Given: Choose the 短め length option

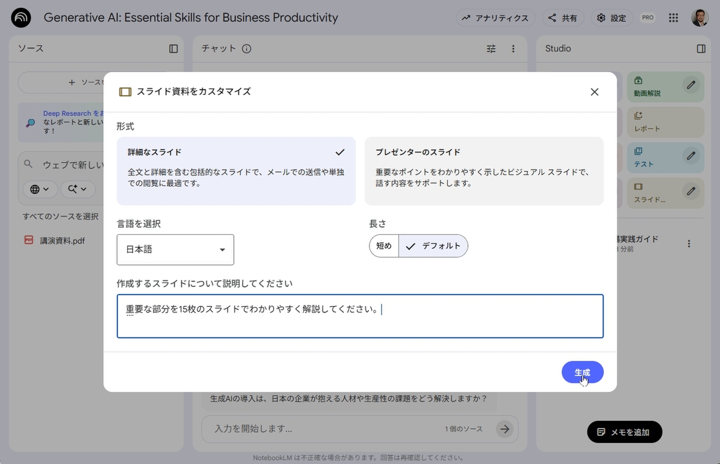Looking at the screenshot, I should (x=384, y=246).
